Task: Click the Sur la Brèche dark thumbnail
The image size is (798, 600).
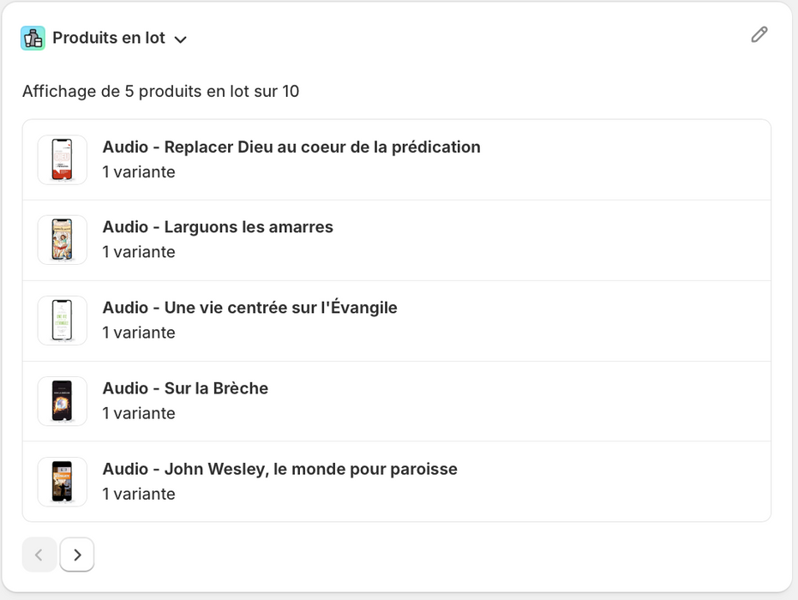Action: [x=62, y=400]
